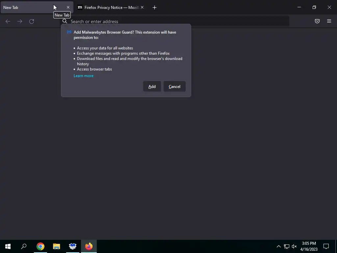Switch to the Firefox Privacy Notice tab

[x=111, y=7]
